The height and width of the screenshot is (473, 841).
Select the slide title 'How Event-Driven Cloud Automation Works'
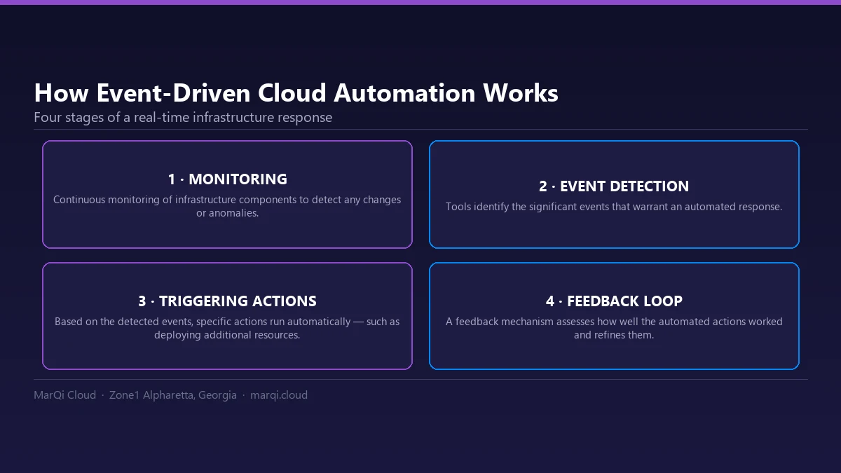[x=296, y=93]
